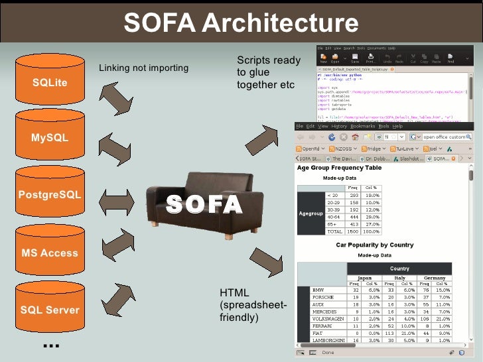
Task: Click the TuxLove feed bookmark icon
Action: [x=393, y=149]
